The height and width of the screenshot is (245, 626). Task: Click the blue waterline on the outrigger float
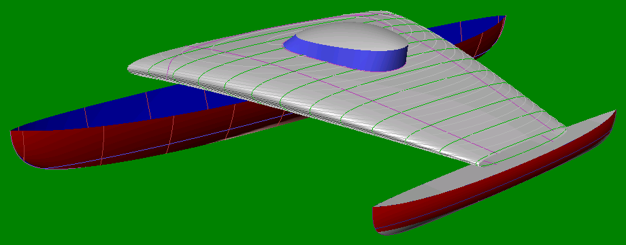(491, 189)
